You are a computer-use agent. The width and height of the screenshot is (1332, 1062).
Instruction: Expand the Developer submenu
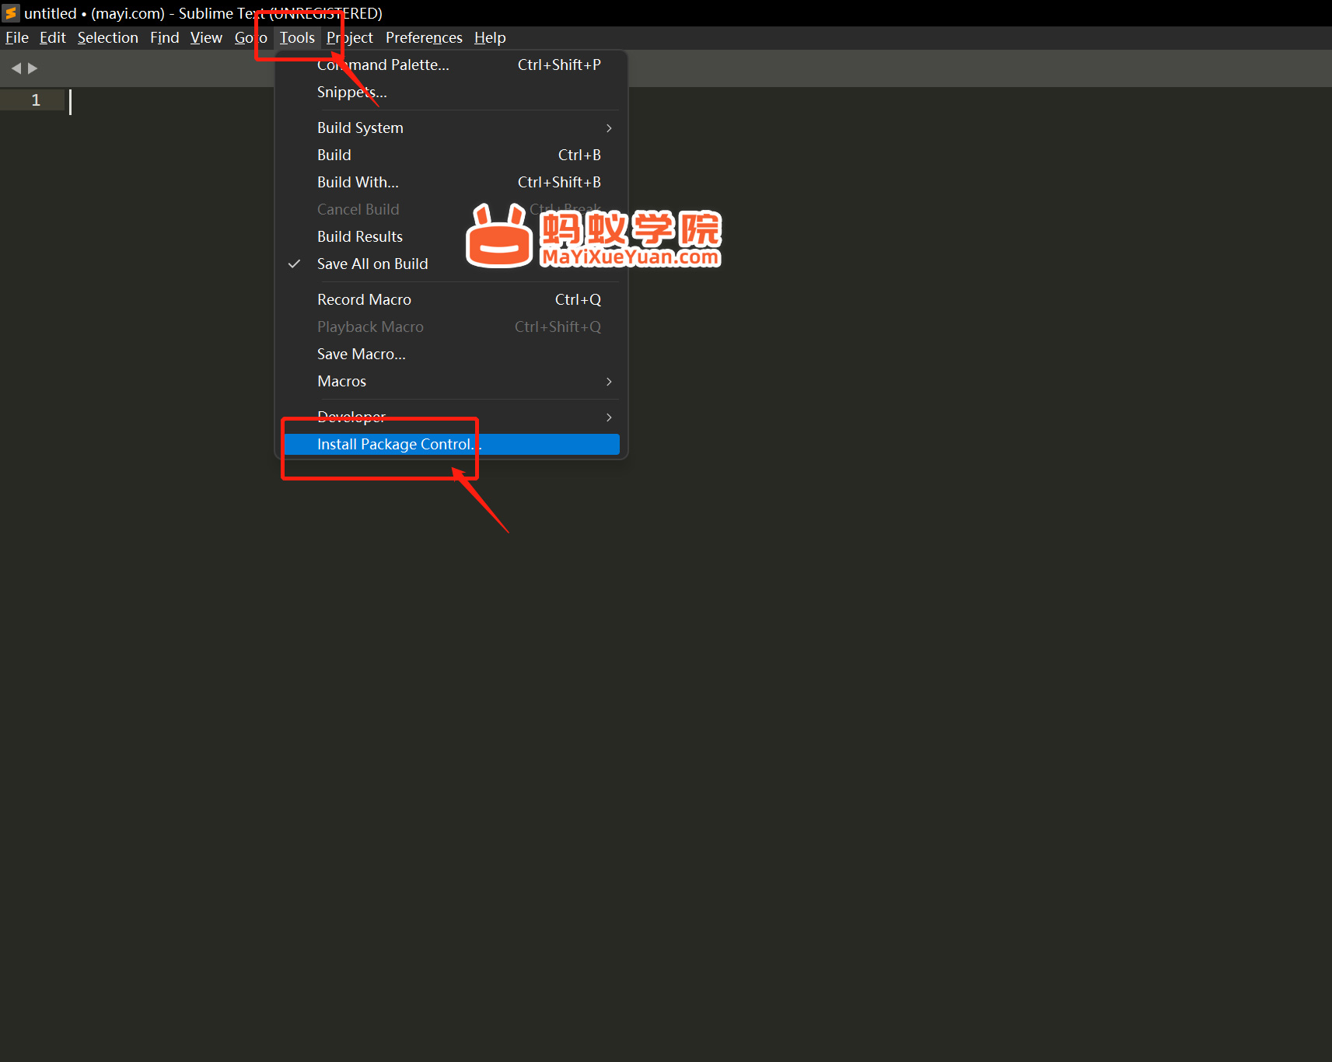pos(451,417)
